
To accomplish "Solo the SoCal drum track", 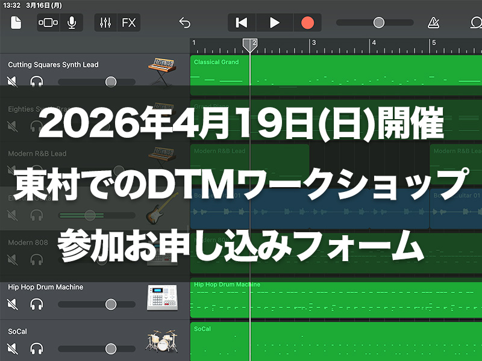I will (x=37, y=348).
